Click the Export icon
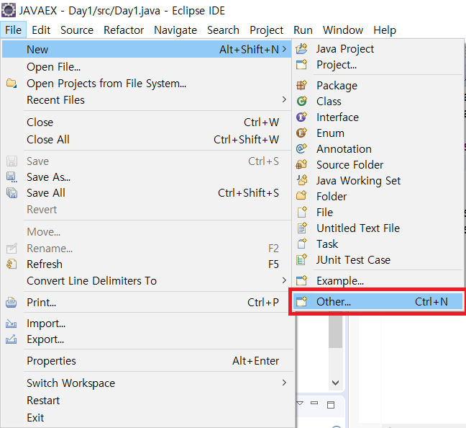Screen dimensions: 466x428 (12, 339)
